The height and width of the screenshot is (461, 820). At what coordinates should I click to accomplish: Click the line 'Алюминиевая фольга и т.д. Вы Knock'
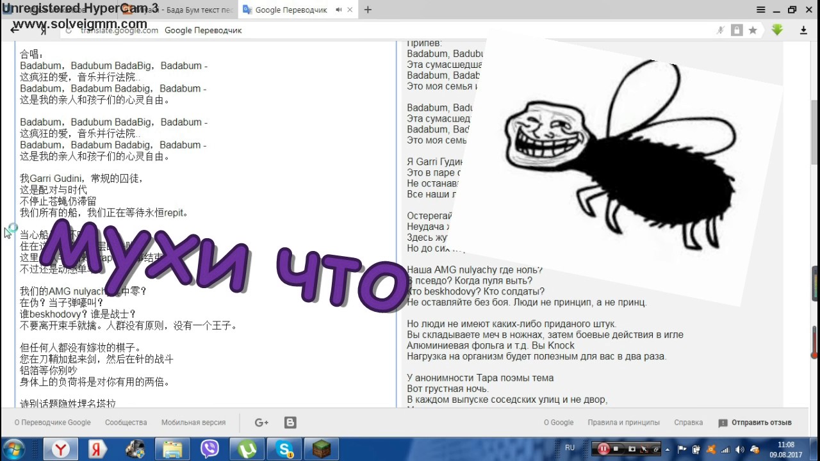pyautogui.click(x=491, y=345)
